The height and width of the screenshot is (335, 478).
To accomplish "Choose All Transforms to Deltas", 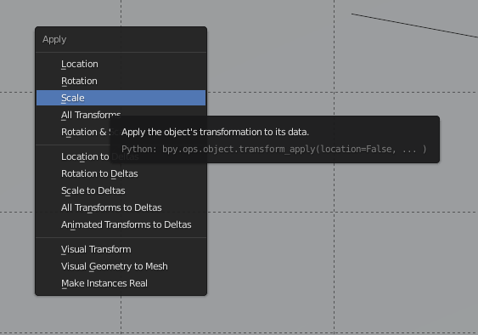I will point(121,207).
